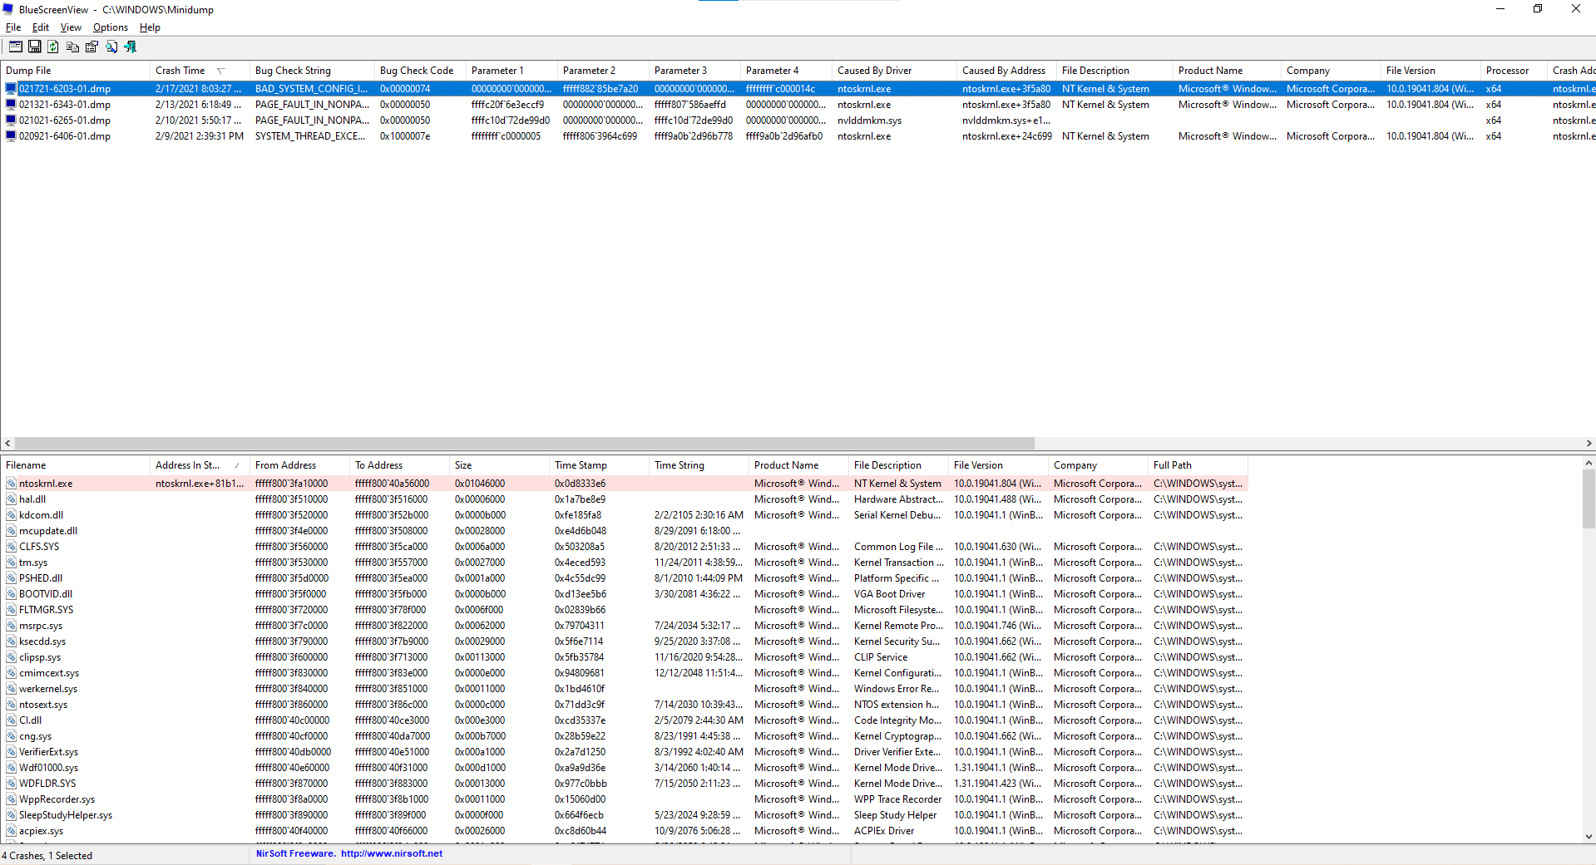The image size is (1596, 865).
Task: Click the '4 Crashes, 1 Selected' status text
Action: (47, 856)
